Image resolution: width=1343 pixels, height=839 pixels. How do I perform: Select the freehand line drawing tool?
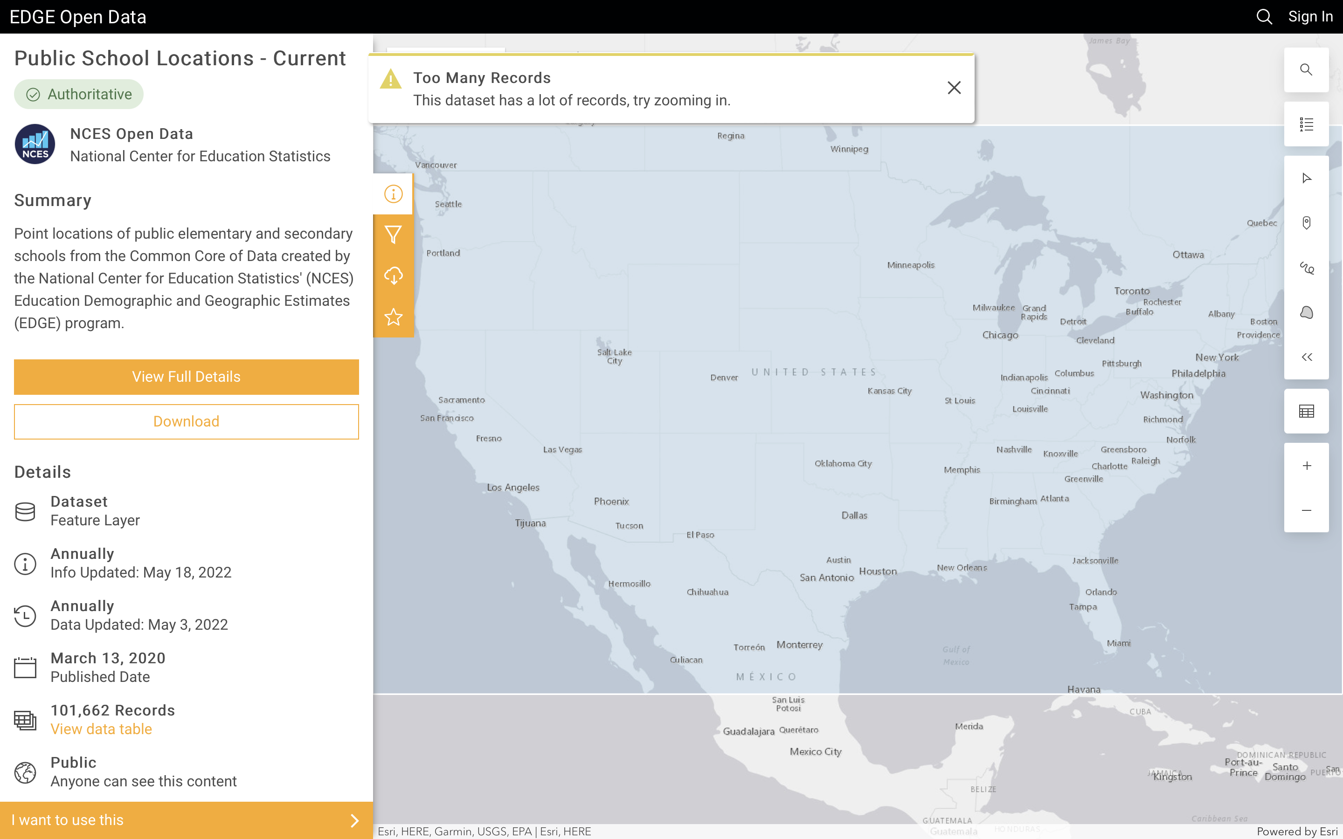pos(1306,268)
